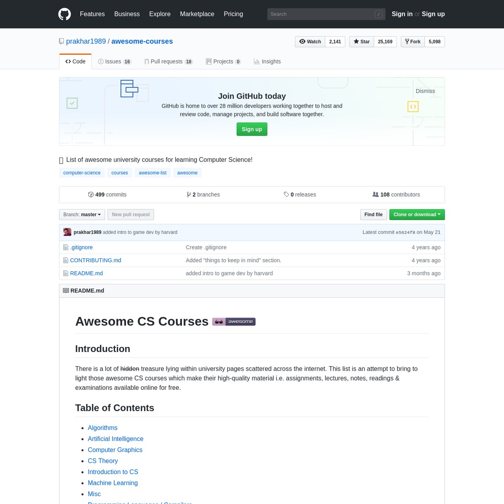Click the awesome badge next to the title
The height and width of the screenshot is (504, 504).
pos(234,322)
